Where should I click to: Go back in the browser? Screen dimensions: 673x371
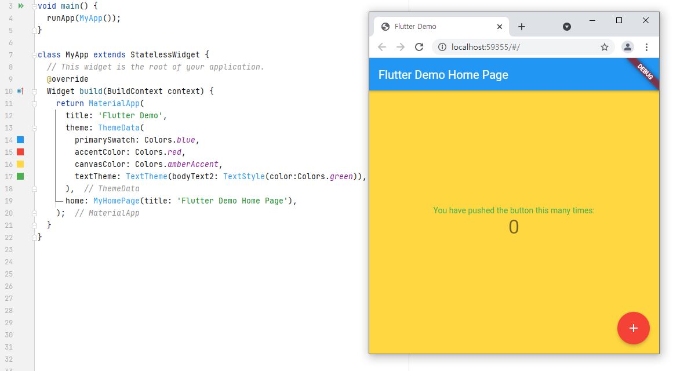[x=382, y=47]
